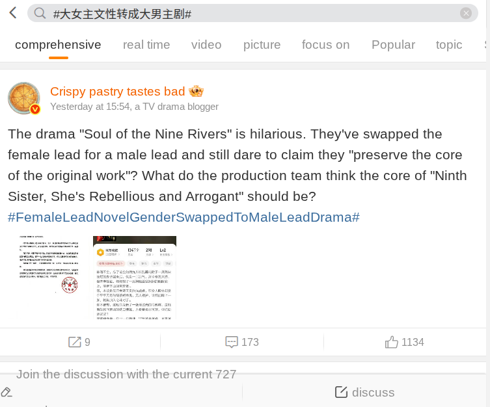Open comments icon showing 173
The image size is (490, 407).
pos(232,342)
